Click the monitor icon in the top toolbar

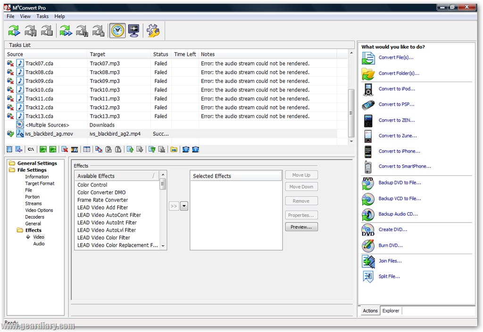134,31
